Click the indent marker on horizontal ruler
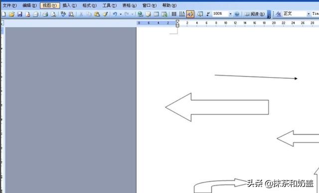The image size is (319, 193). 177,23
